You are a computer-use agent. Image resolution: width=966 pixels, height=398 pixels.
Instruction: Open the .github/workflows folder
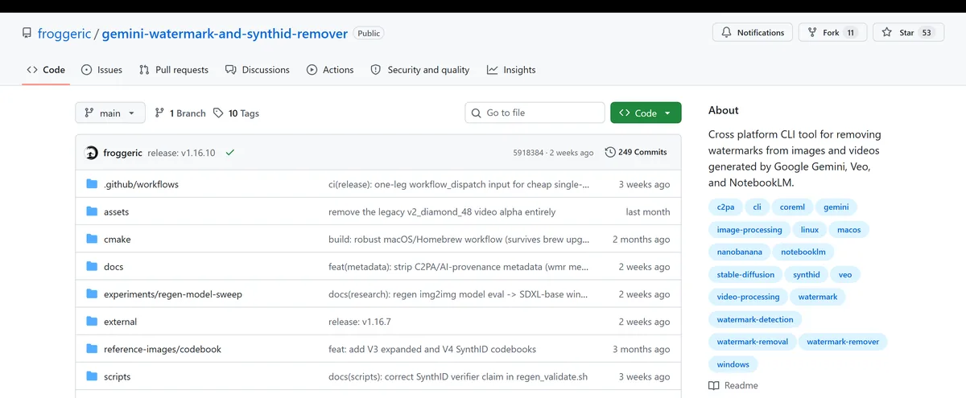click(x=141, y=184)
